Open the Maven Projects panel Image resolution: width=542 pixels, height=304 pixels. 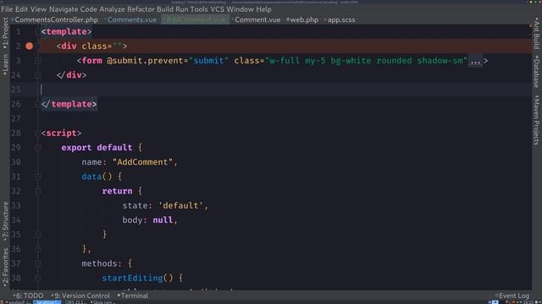536,120
